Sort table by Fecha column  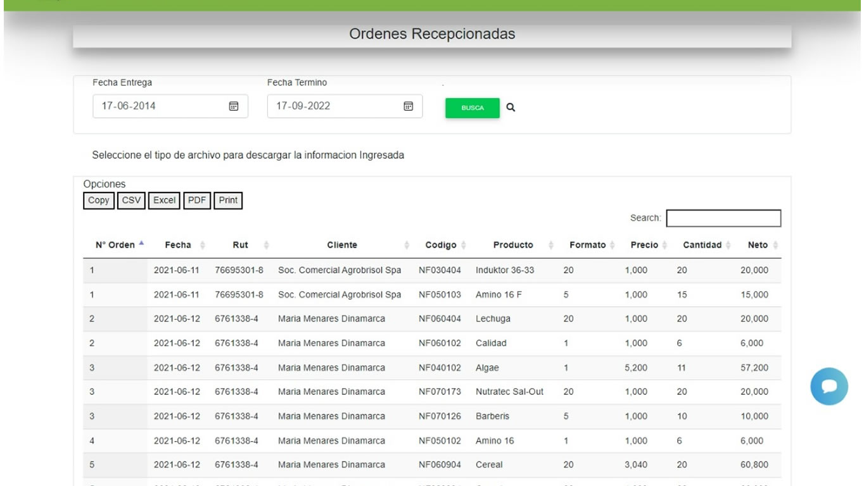click(178, 245)
